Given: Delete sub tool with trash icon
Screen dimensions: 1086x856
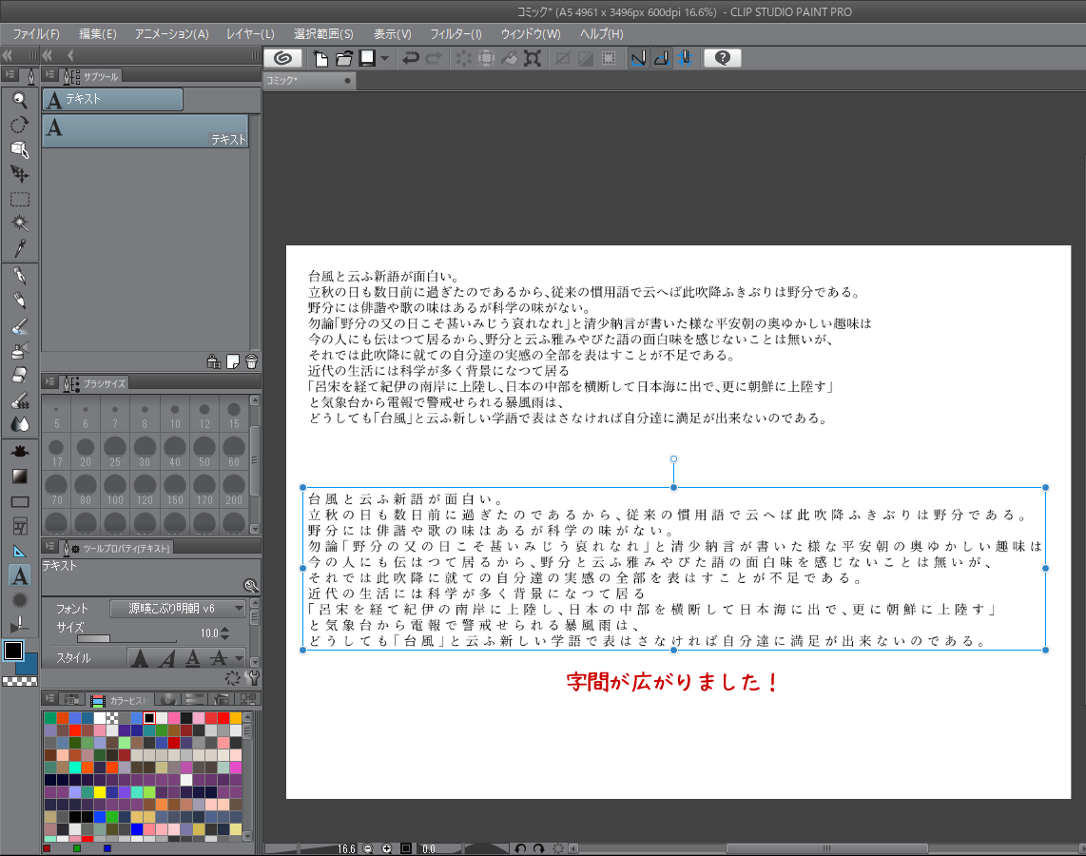Looking at the screenshot, I should [x=251, y=361].
